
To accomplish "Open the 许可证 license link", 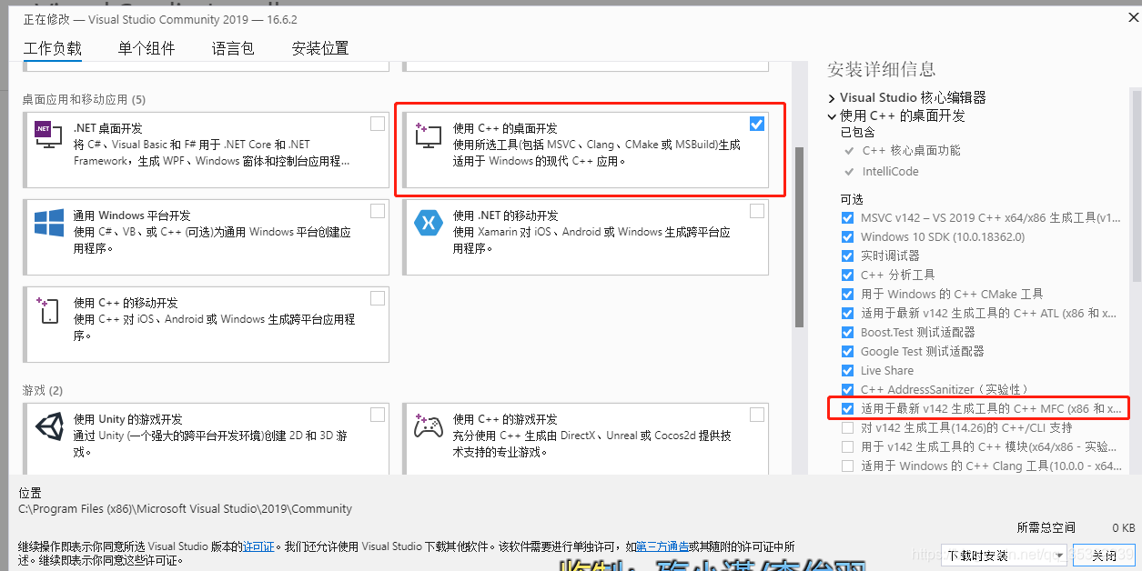I will click(x=258, y=546).
